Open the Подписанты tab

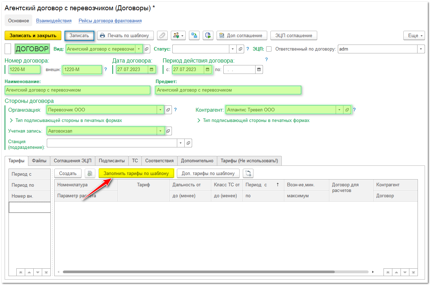pyautogui.click(x=112, y=161)
